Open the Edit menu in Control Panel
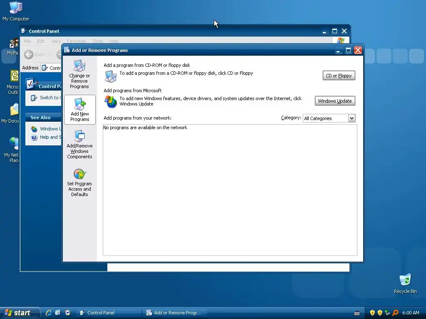Screen dimensions: 426x319 click(41, 41)
